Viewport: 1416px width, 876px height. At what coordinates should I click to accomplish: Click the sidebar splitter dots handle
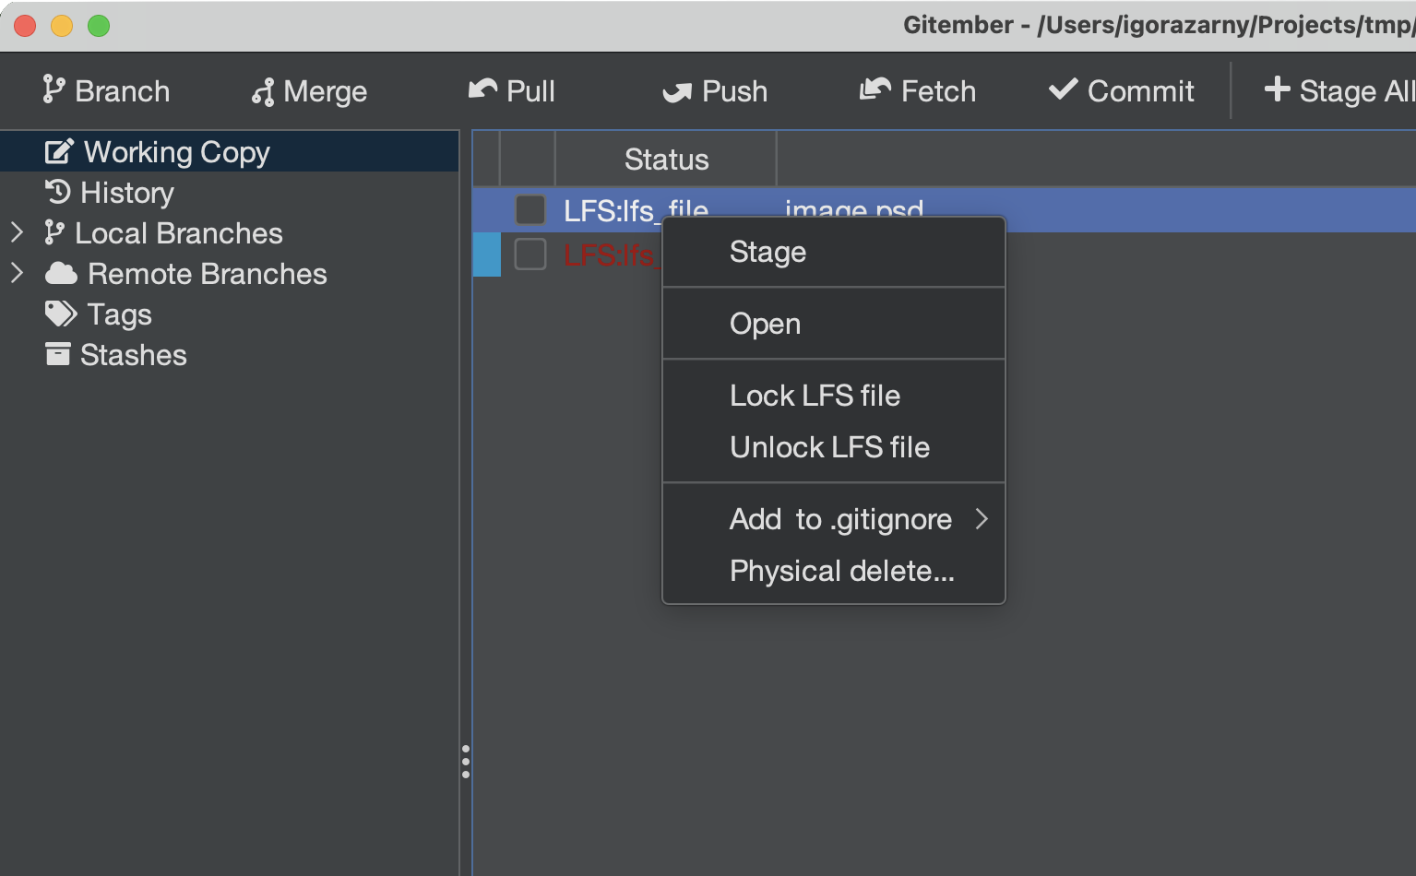tap(466, 762)
